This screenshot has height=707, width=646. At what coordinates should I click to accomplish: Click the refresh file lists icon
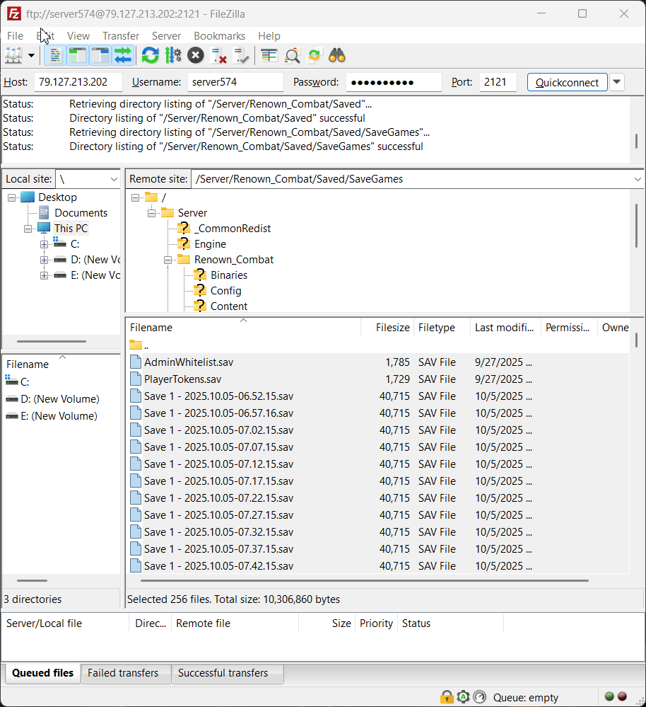click(x=150, y=55)
